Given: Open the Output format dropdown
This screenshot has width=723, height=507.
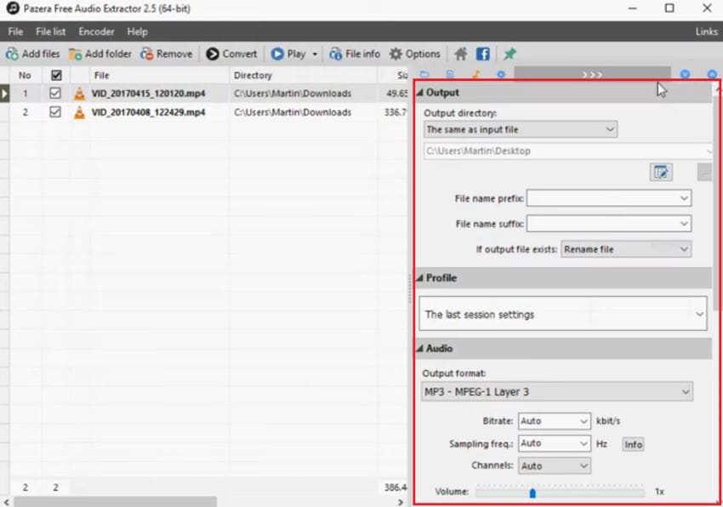Looking at the screenshot, I should pyautogui.click(x=557, y=391).
